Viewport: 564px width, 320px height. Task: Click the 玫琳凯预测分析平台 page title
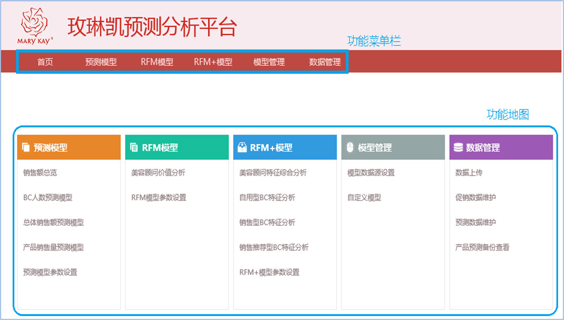click(152, 27)
